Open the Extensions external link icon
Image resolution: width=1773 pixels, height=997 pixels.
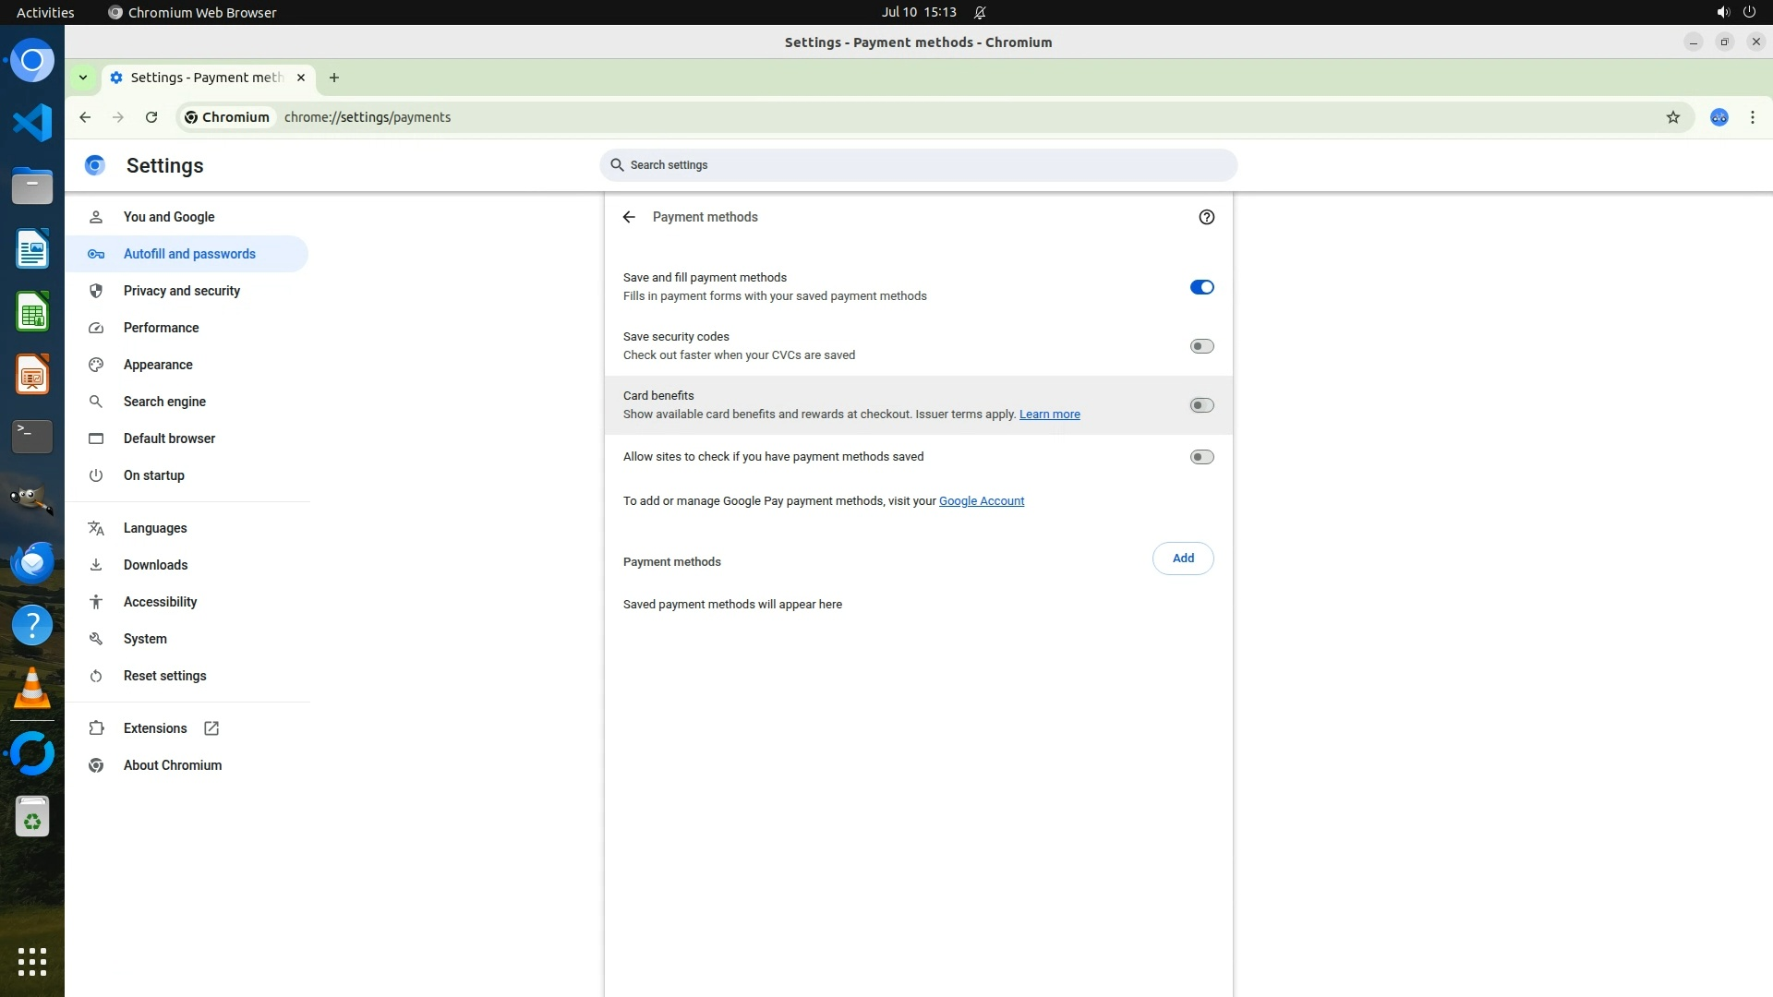211,728
